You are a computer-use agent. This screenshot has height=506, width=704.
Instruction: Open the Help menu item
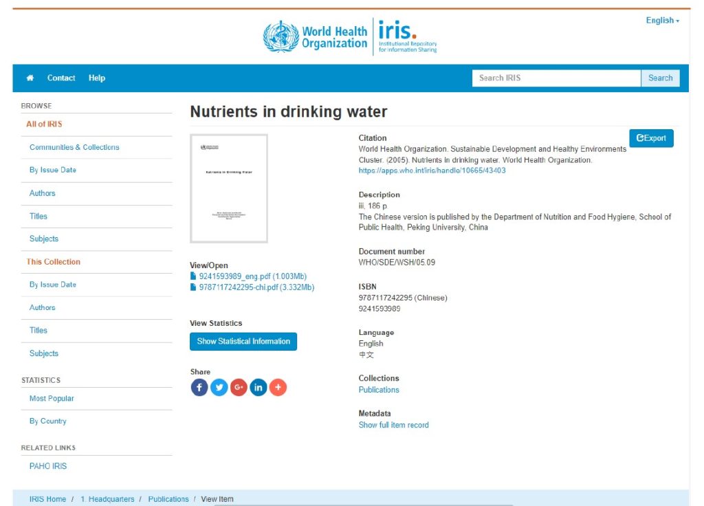[x=96, y=78]
